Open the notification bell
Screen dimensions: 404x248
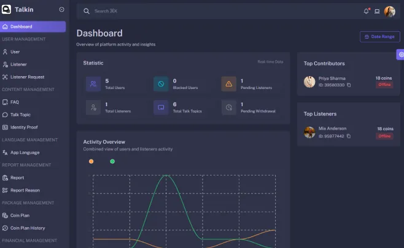tap(366, 11)
